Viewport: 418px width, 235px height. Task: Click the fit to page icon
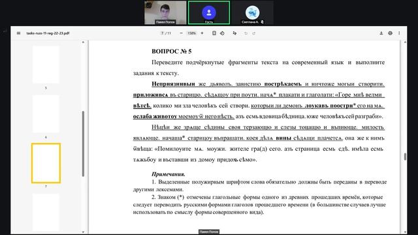click(214, 33)
